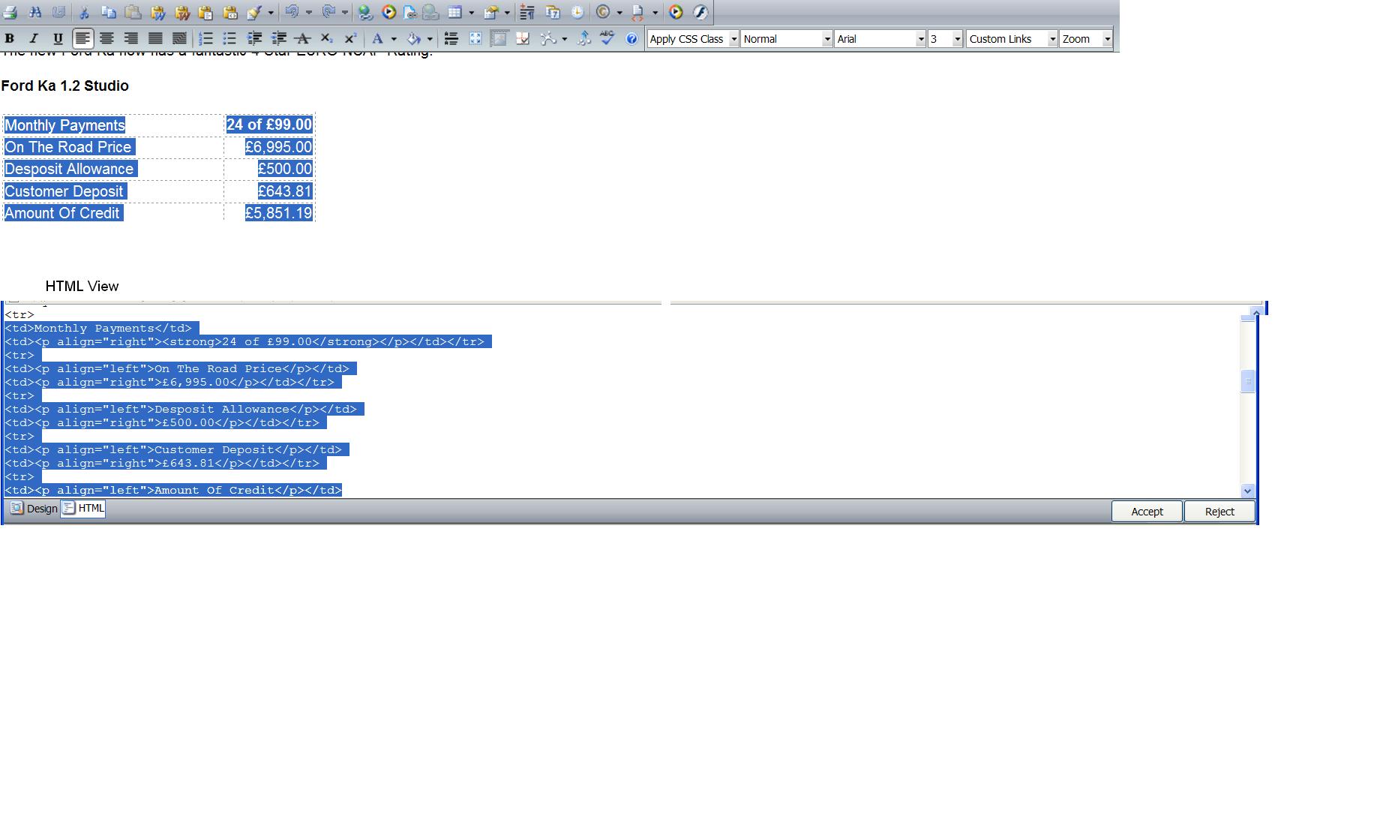Toggle right alignment
Screen dimensions: 1377x835
130,38
